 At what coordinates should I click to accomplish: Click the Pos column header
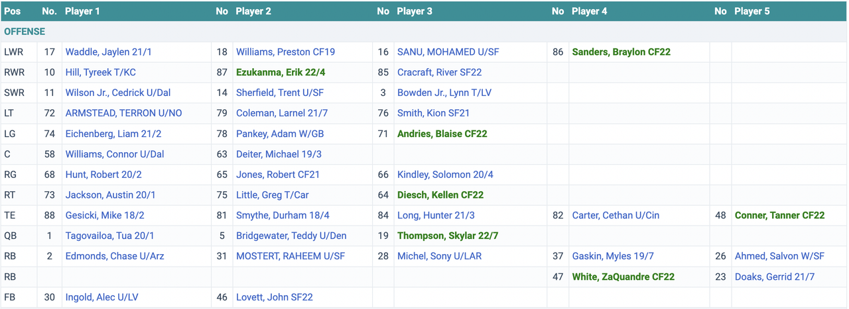12,11
